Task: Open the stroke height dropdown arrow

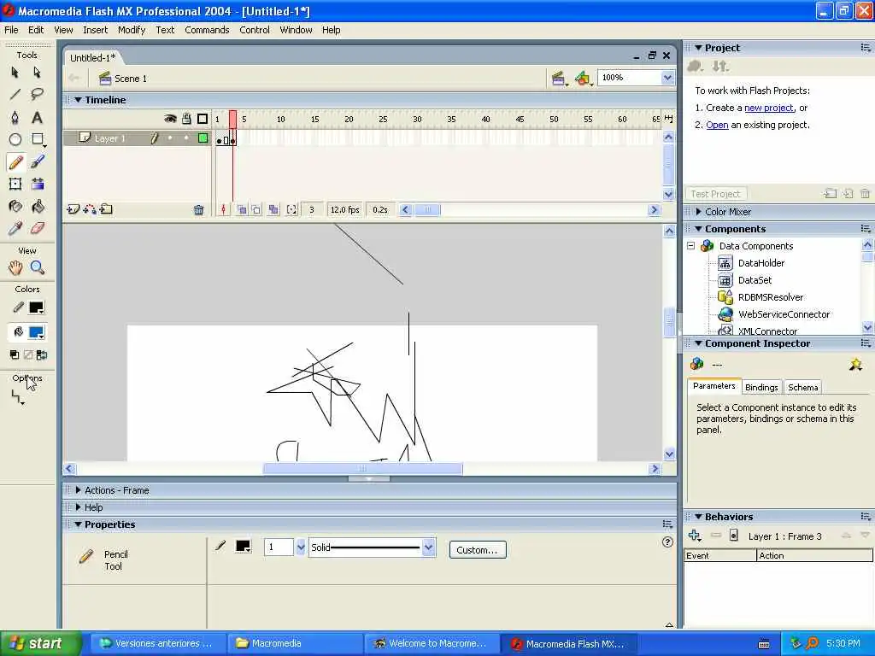Action: point(301,548)
